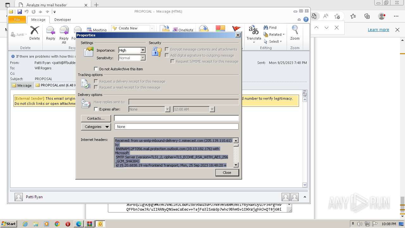Select the Message tab above email body
Screen dimensions: 405x228
pyautogui.click(x=22, y=85)
